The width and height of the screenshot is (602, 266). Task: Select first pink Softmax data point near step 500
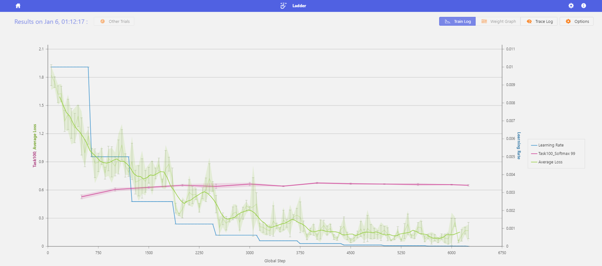point(81,197)
